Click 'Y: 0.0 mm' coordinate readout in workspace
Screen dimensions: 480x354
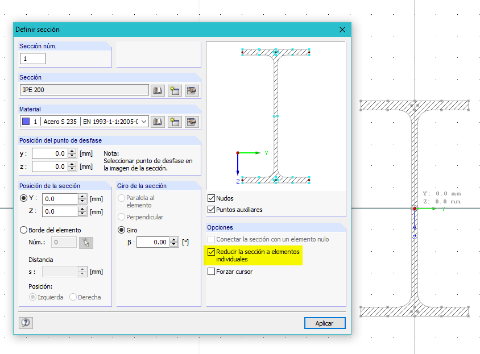point(442,194)
